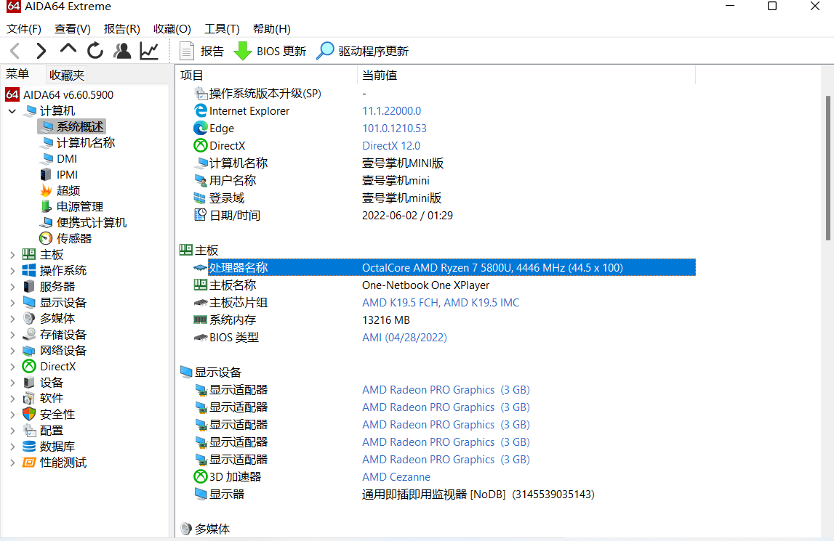834x541 pixels.
Task: Refresh using the circular arrow icon
Action: coord(95,51)
